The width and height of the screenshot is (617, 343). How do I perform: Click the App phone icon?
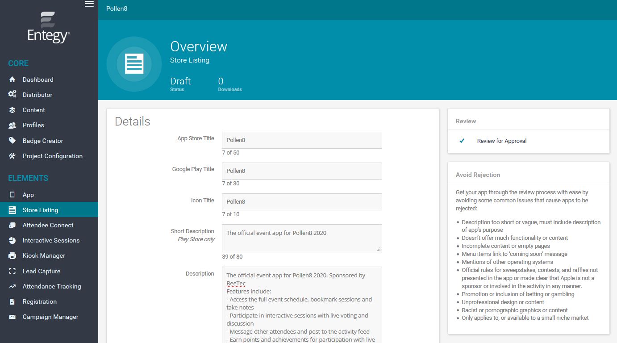coord(13,195)
